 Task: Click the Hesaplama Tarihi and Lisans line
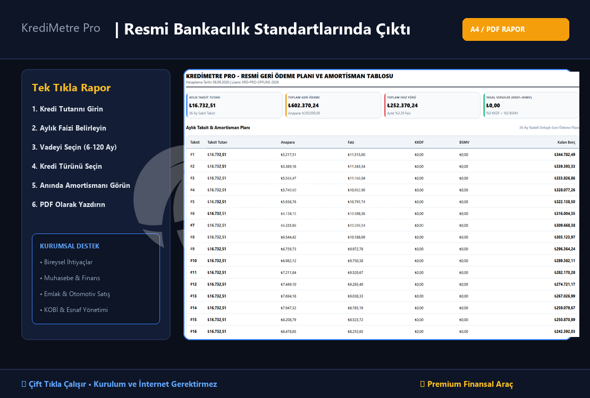tap(232, 82)
